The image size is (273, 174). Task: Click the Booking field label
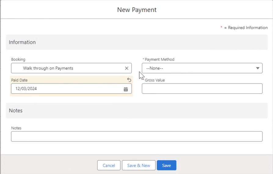click(18, 59)
